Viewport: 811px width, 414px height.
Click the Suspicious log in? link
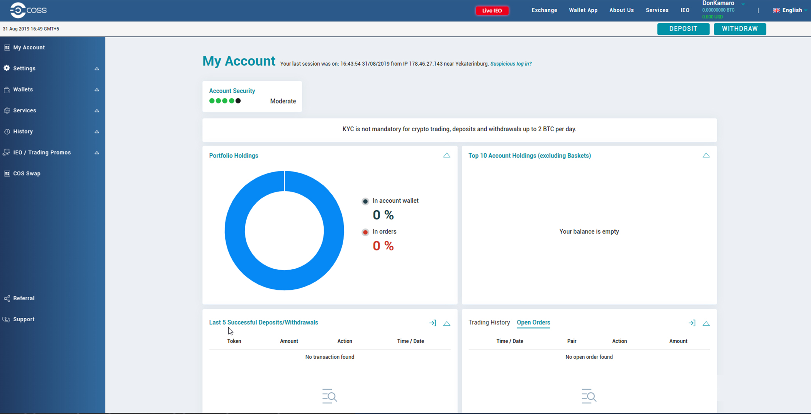pyautogui.click(x=511, y=64)
